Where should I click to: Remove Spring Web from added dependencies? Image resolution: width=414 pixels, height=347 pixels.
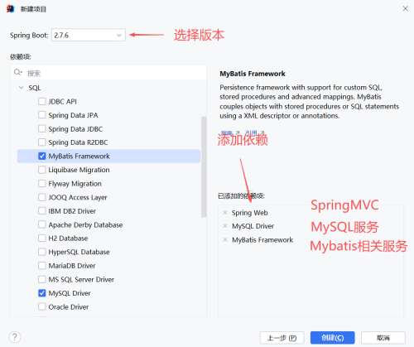(x=225, y=213)
